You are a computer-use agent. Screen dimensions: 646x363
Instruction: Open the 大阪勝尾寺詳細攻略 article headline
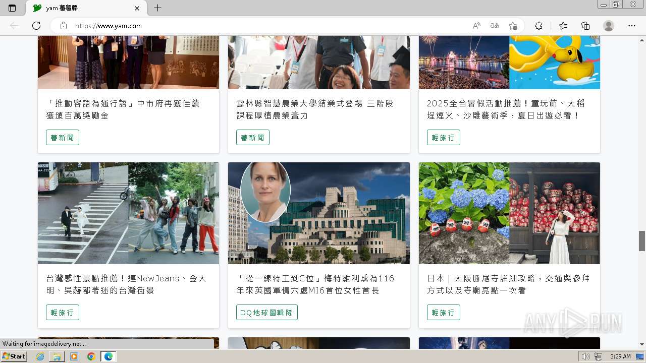508,284
